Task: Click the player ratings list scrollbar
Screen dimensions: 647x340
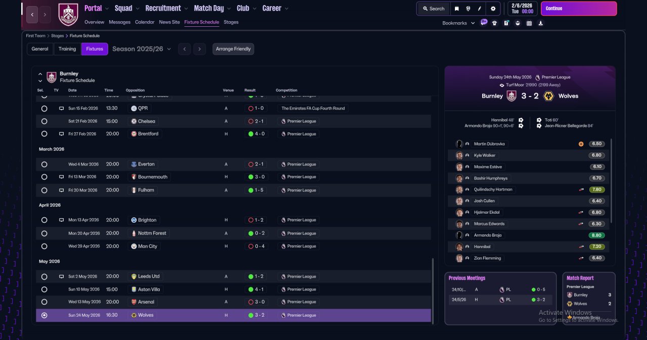Action: [x=611, y=181]
